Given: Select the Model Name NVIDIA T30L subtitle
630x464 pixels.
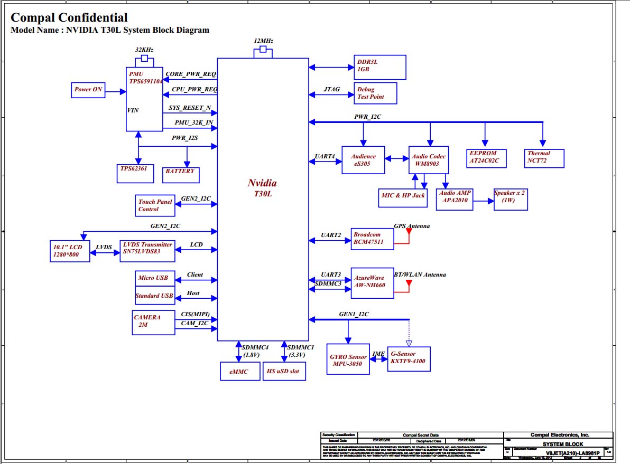Looking at the screenshot, I should (110, 30).
